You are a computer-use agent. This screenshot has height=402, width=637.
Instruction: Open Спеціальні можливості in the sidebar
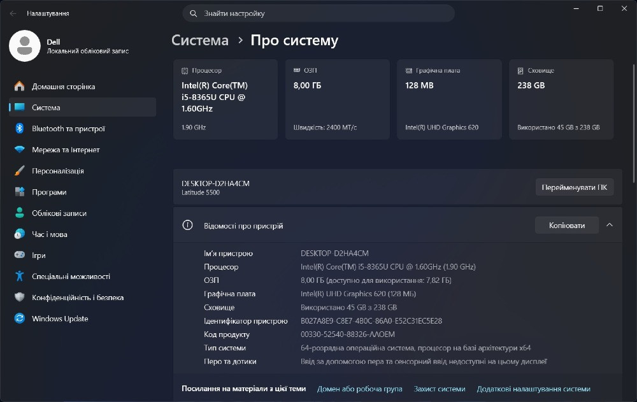[82, 276]
